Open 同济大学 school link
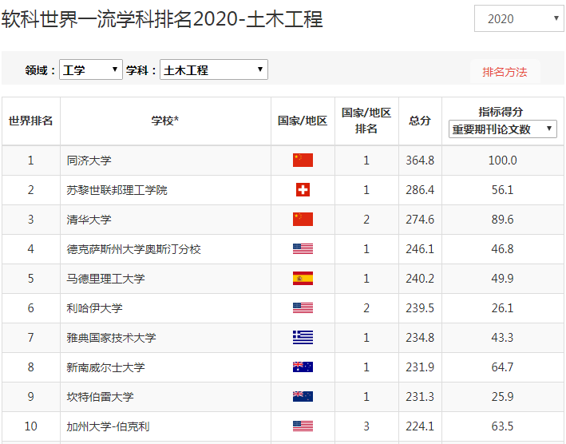This screenshot has height=444, width=566. (89, 161)
